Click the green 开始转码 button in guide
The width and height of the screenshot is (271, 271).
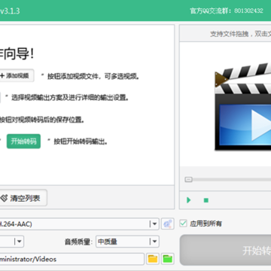[x=23, y=142]
